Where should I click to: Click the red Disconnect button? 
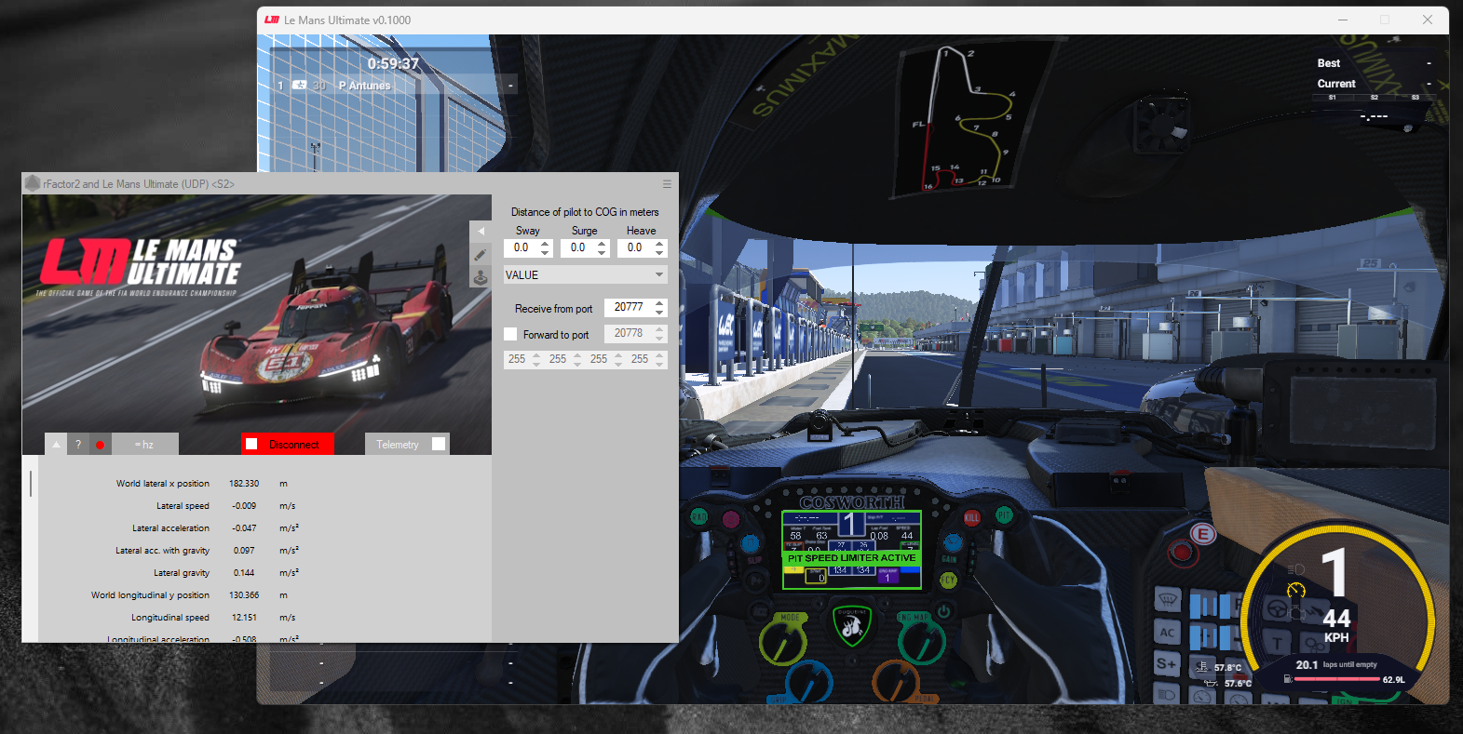[x=288, y=445]
